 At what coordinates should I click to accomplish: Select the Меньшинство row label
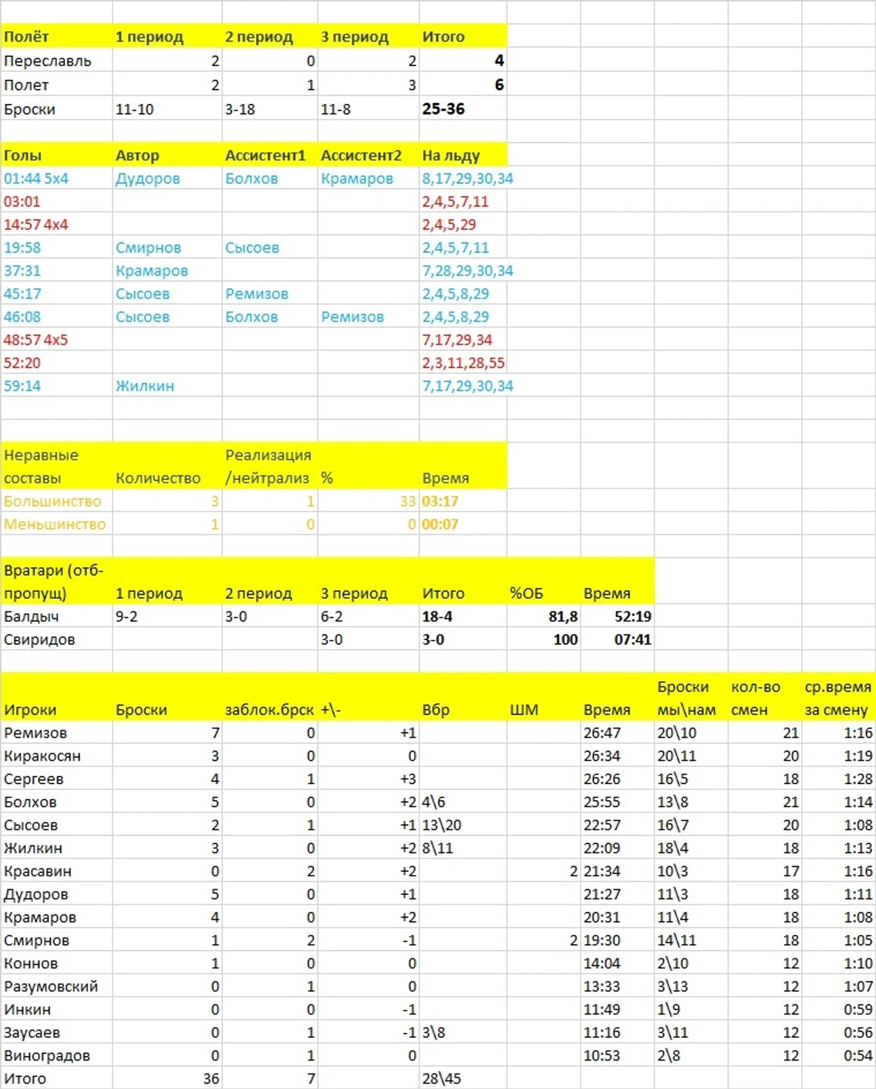56,524
